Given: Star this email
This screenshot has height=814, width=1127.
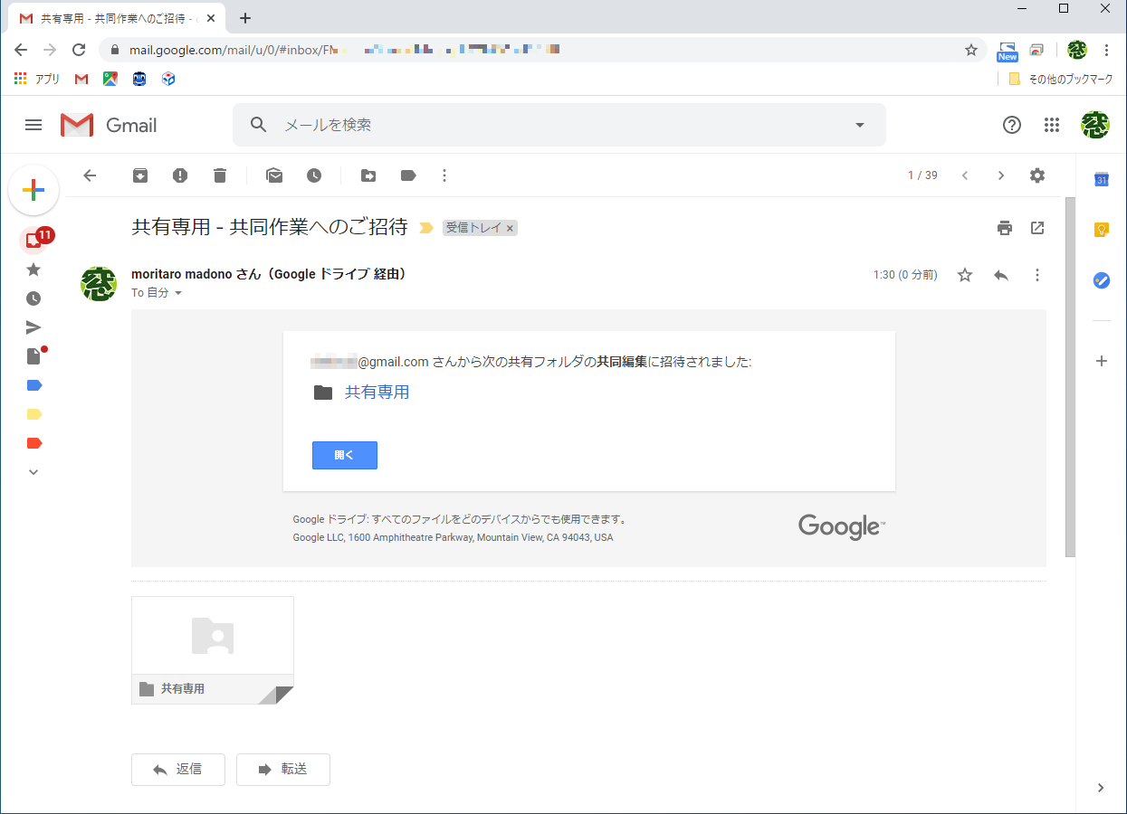Looking at the screenshot, I should click(x=964, y=275).
